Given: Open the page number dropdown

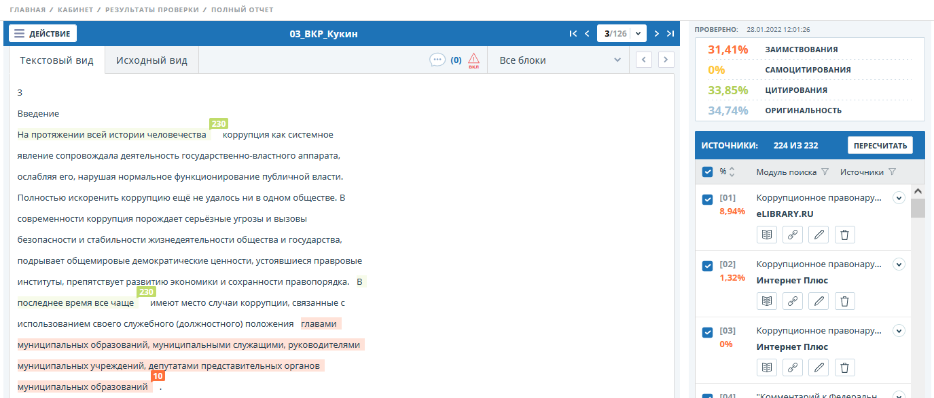Looking at the screenshot, I should pyautogui.click(x=638, y=34).
